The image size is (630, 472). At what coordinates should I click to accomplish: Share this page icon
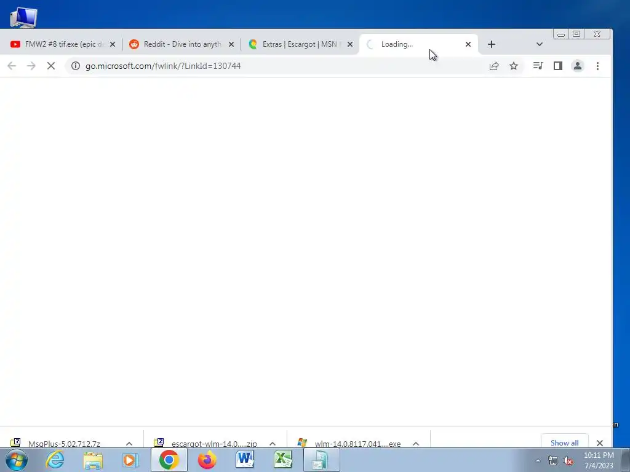pos(494,66)
